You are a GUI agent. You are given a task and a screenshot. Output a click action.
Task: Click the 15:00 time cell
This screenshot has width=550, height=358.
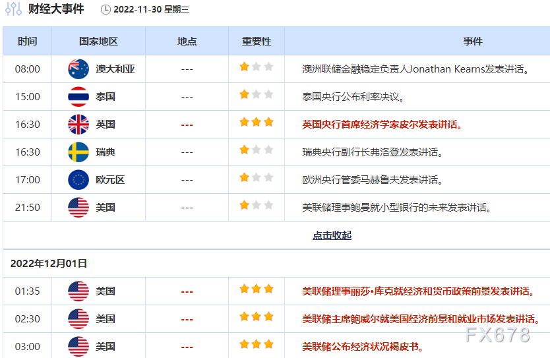pyautogui.click(x=27, y=97)
